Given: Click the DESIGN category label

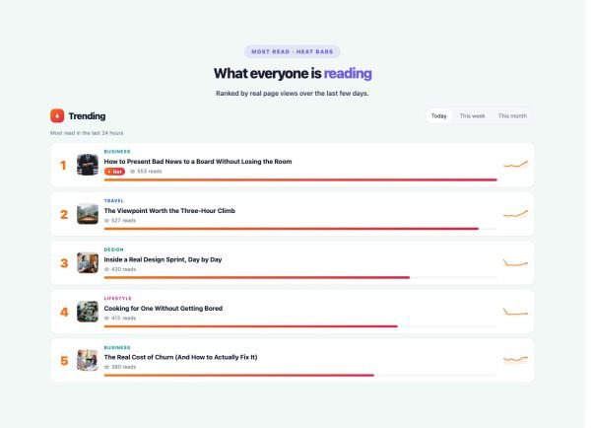Looking at the screenshot, I should pos(114,250).
